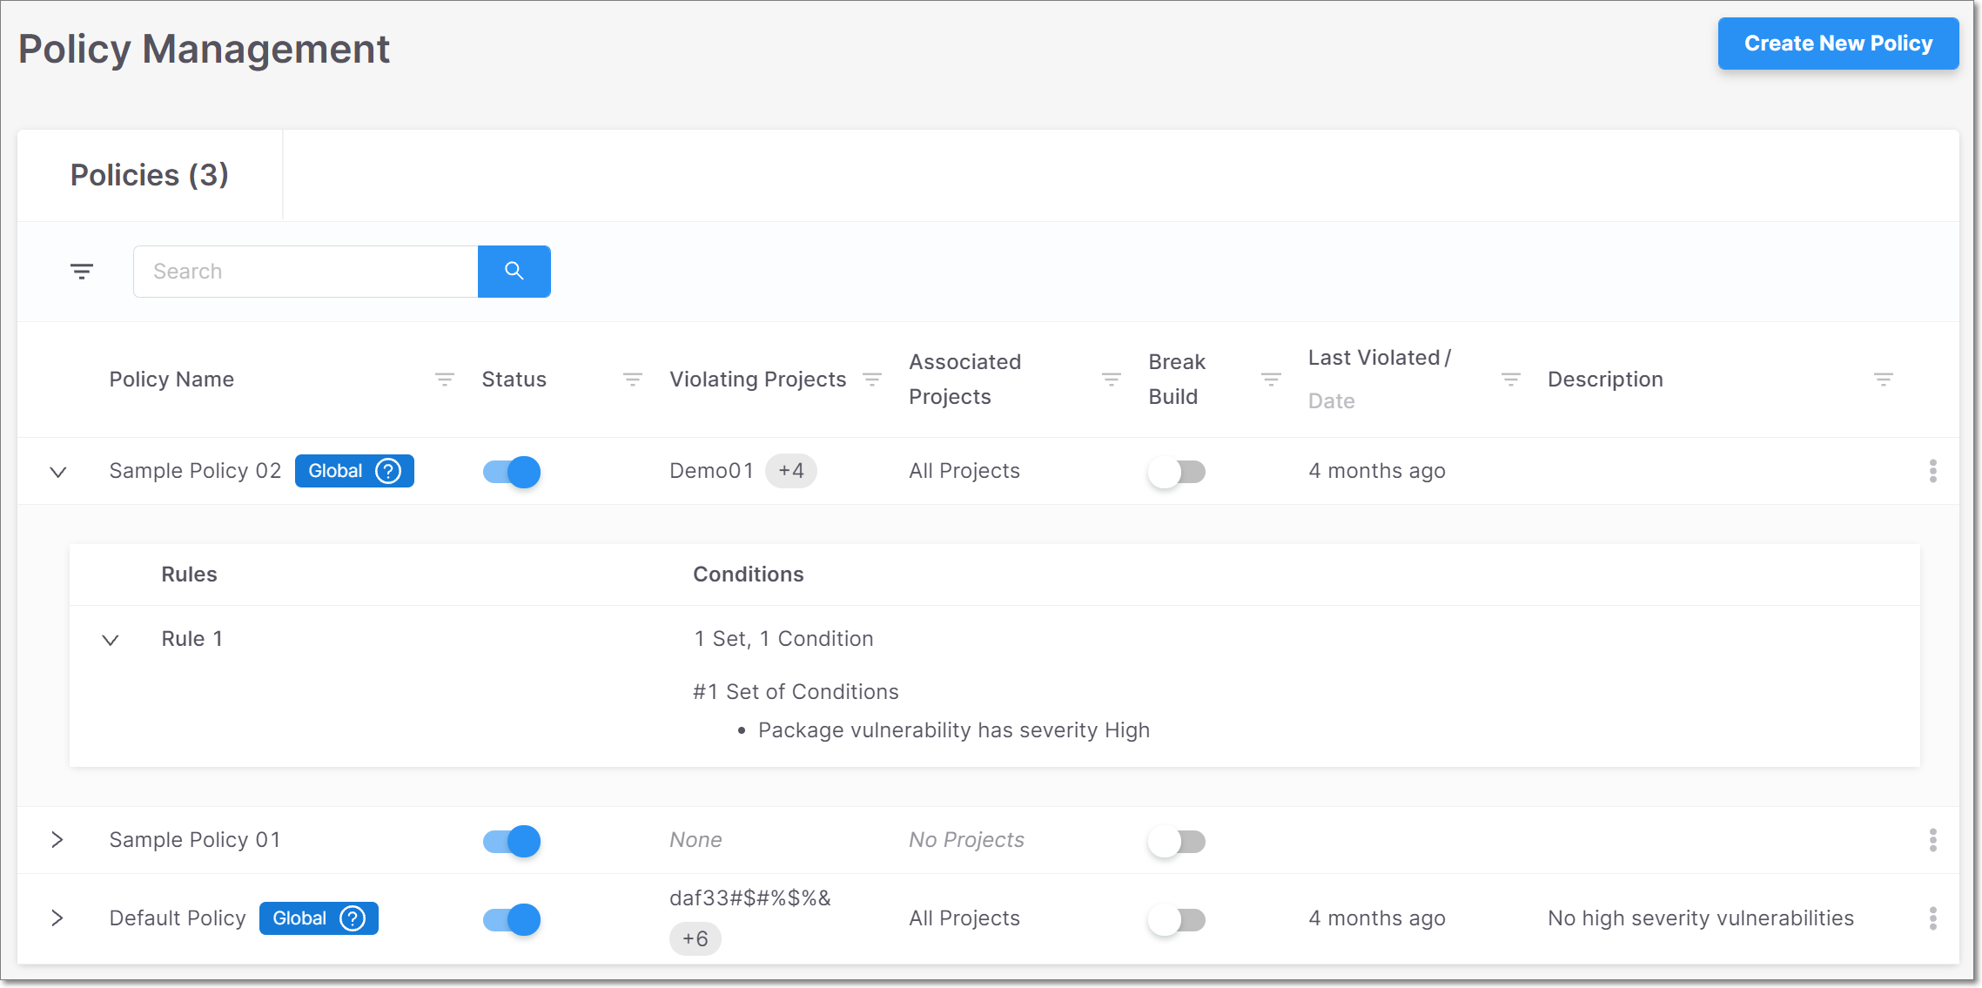Open the filter icon beside search box
1982x988 pixels.
(x=82, y=272)
